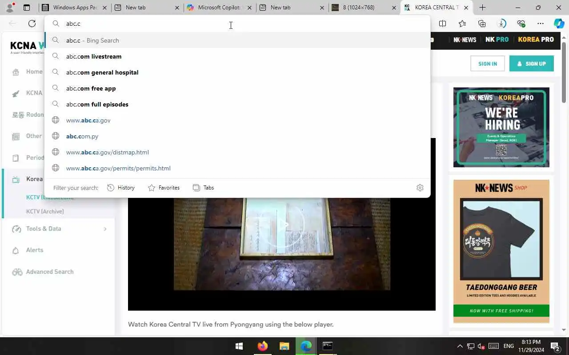Select www.abc.ca.gov/permits/permits.html suggestion
569x355 pixels.
tap(237, 168)
